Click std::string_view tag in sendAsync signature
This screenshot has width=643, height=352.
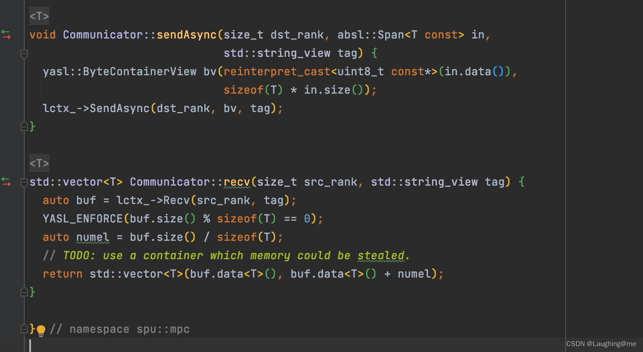coord(291,53)
